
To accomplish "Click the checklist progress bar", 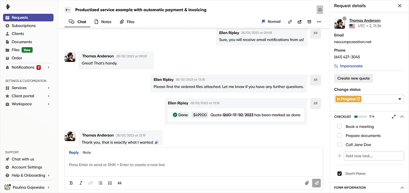I will (x=360, y=117).
